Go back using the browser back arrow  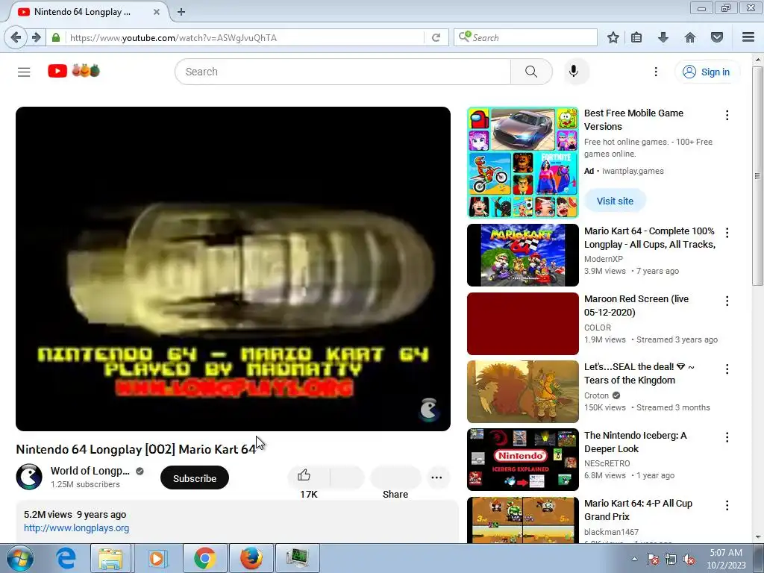tap(16, 37)
